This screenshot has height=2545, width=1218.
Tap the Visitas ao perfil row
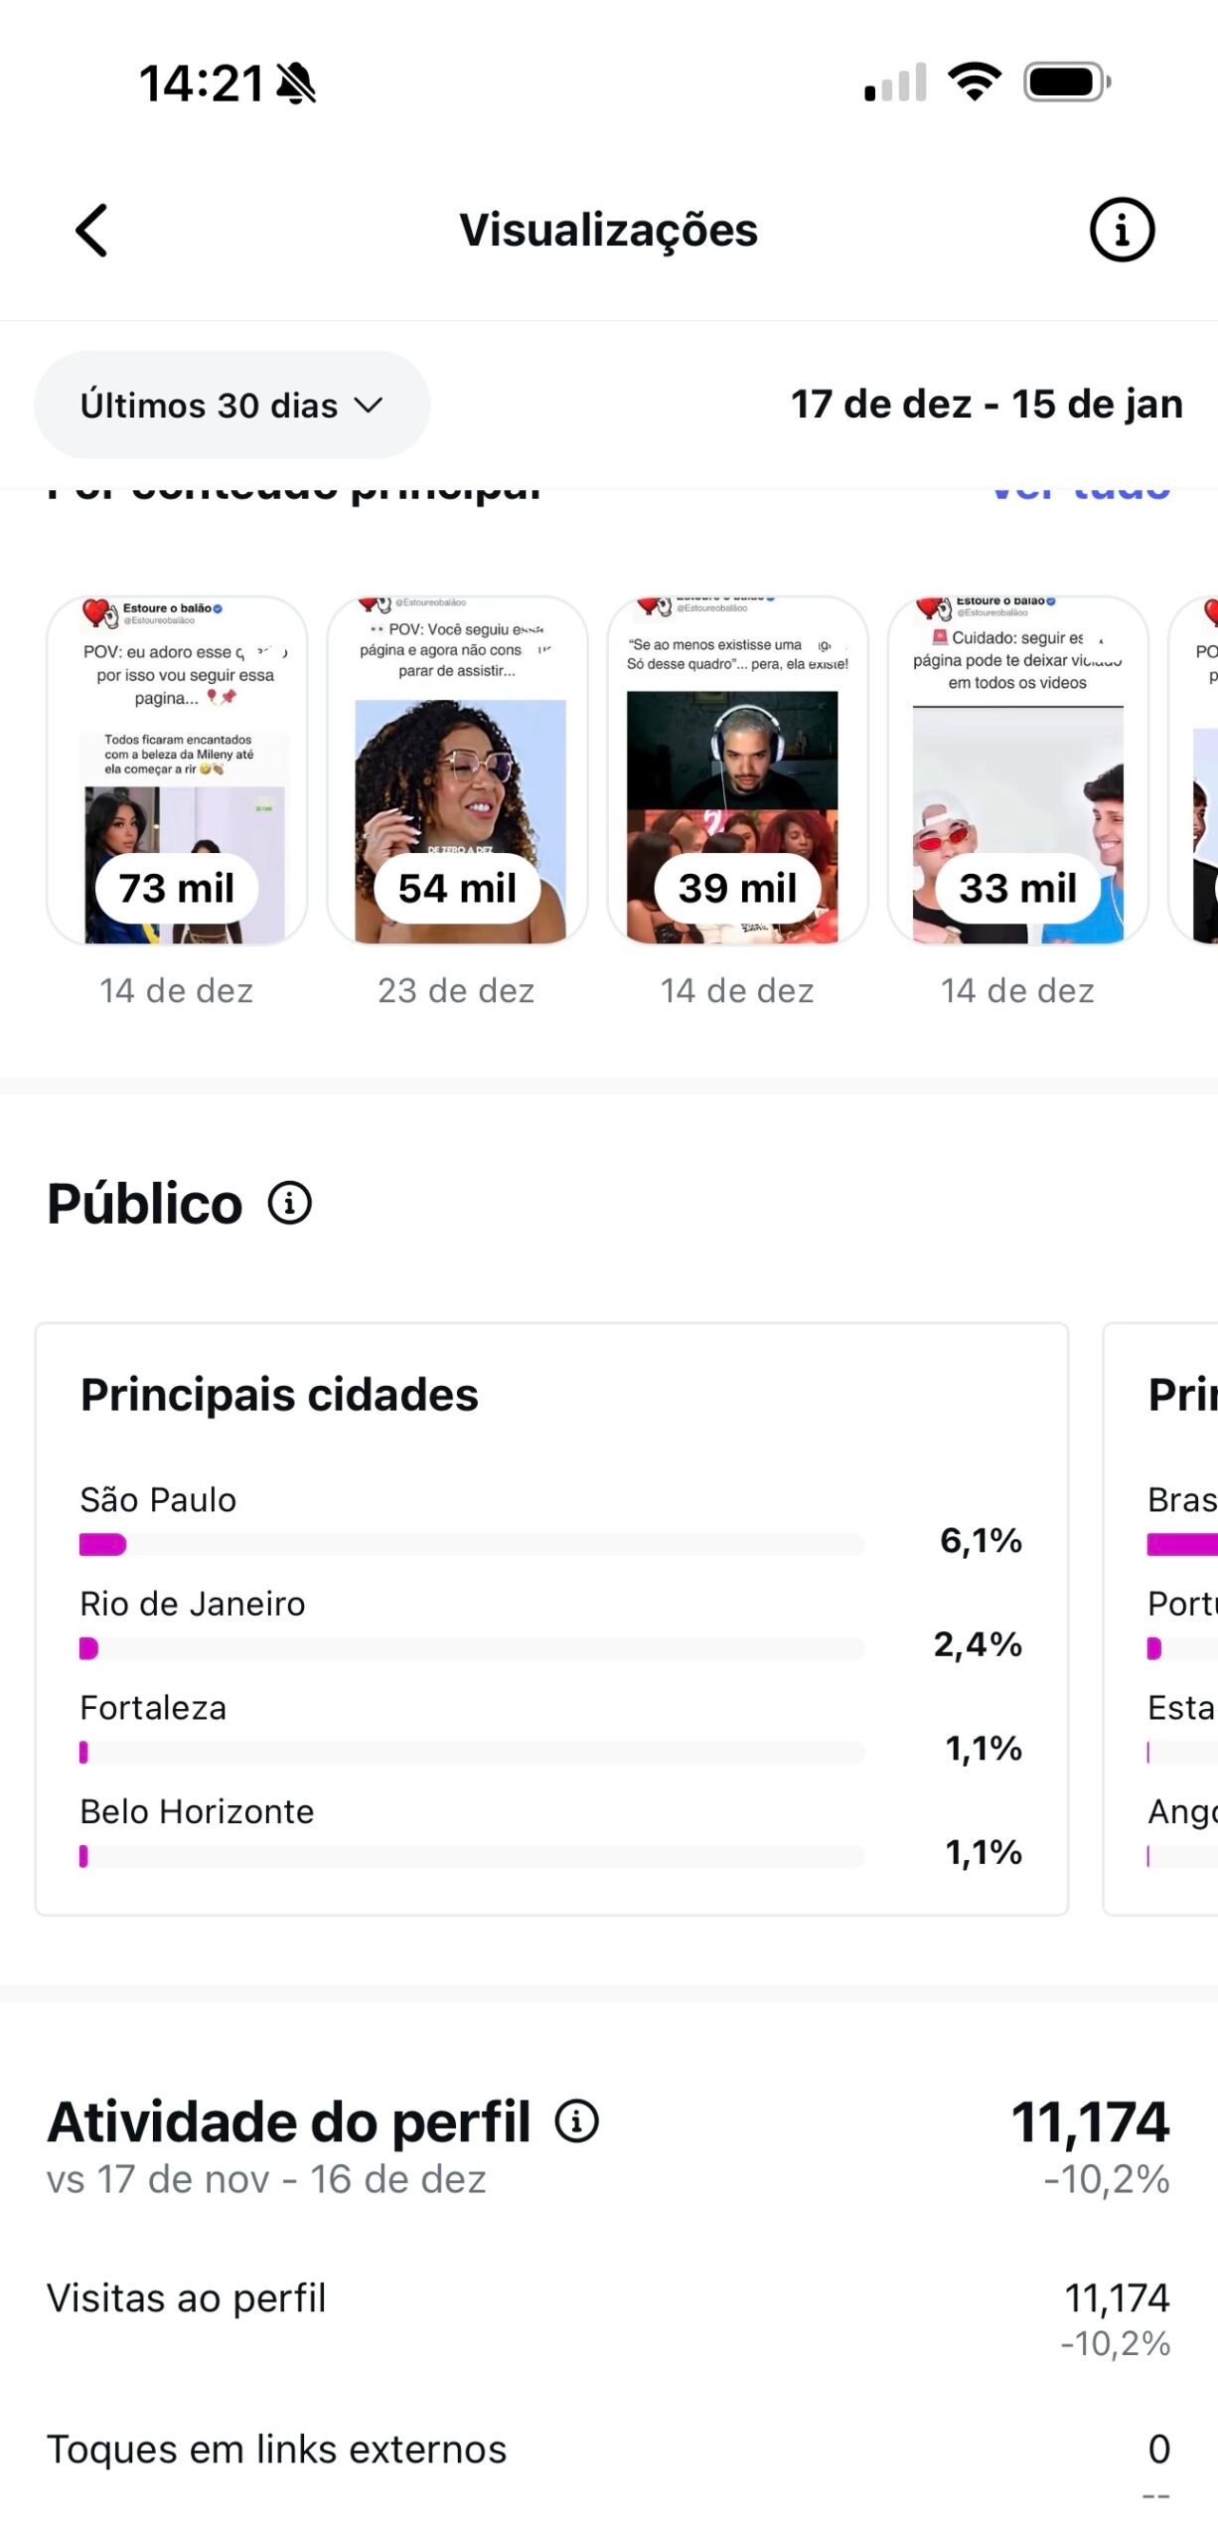tap(608, 2318)
